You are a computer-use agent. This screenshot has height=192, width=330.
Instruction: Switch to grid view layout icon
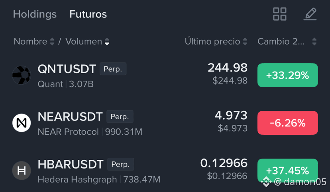(x=279, y=14)
